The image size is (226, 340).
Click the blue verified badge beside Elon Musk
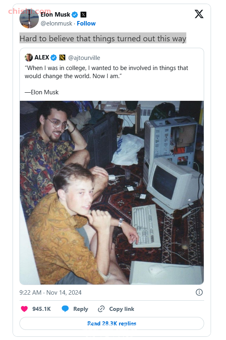[x=75, y=15]
